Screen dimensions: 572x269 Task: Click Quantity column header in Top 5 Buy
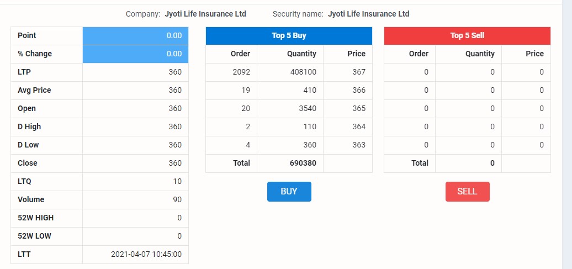click(301, 54)
